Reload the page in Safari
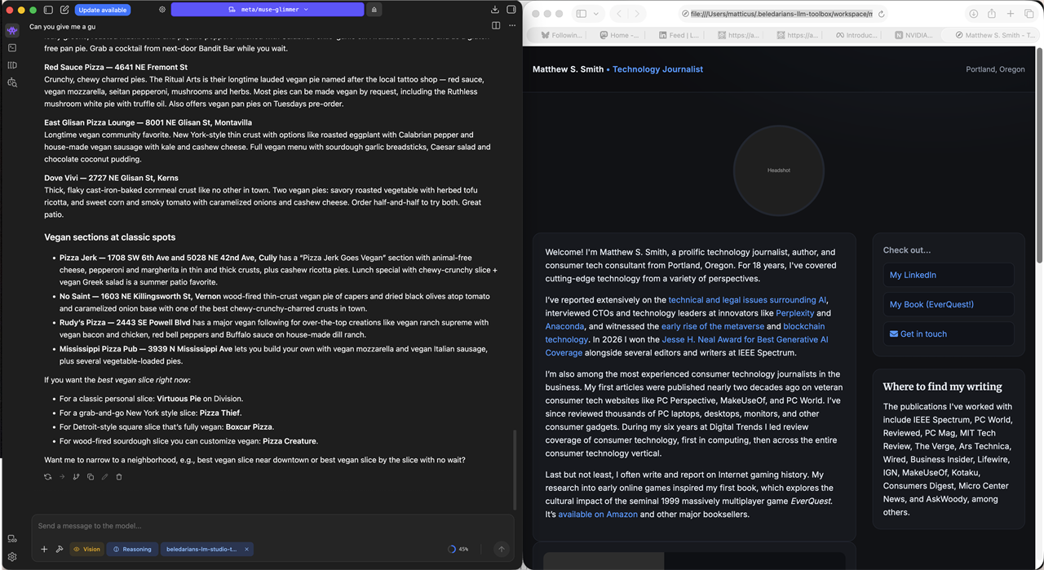Viewport: 1044px width, 570px height. pyautogui.click(x=882, y=14)
